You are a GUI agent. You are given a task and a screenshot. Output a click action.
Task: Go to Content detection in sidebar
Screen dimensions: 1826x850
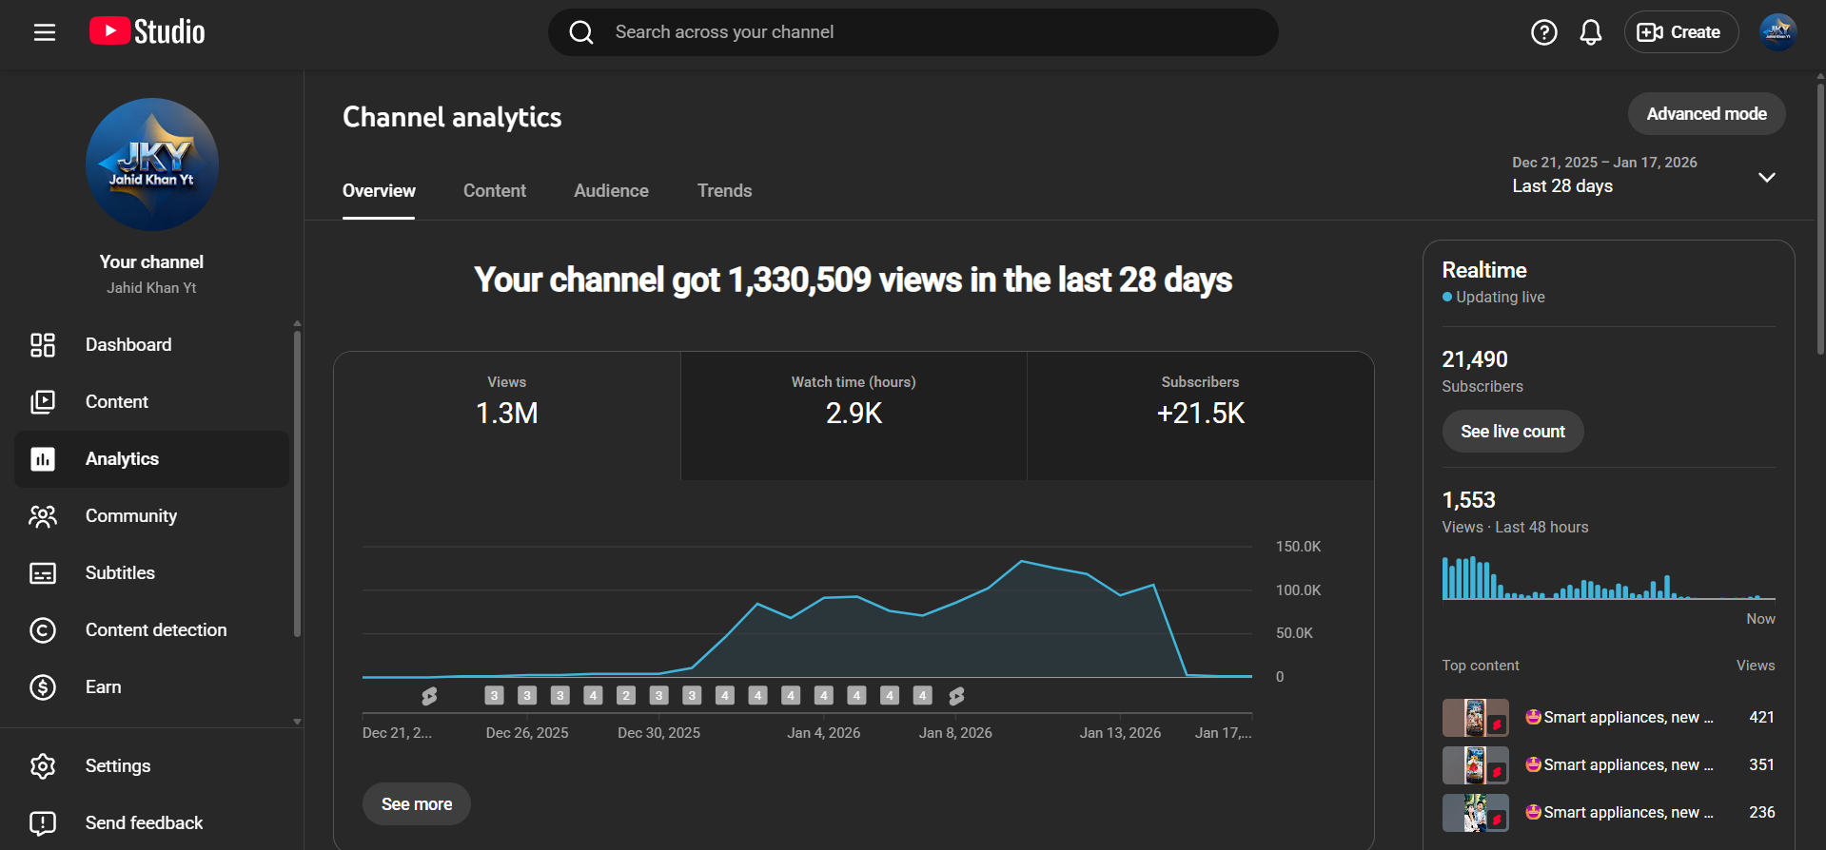pos(156,630)
